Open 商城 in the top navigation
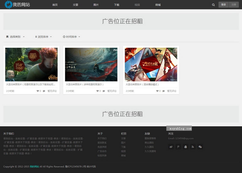This screenshot has height=173, width=242. (x=158, y=5)
